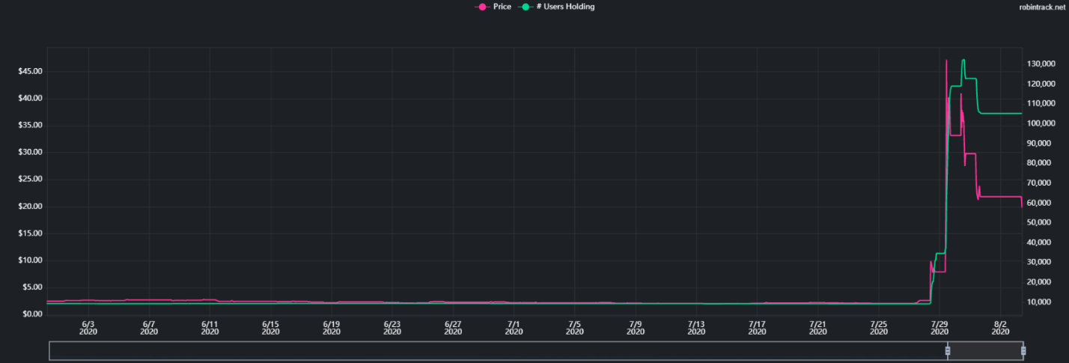
Task: Click the 8/2 2020 date axis label
Action: [1001, 329]
